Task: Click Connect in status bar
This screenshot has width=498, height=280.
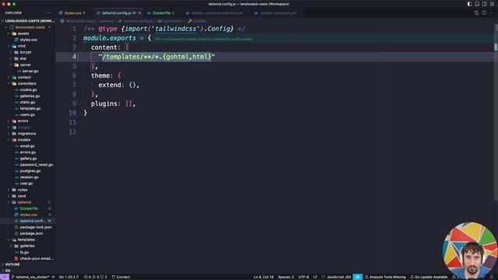Action: pos(121,277)
